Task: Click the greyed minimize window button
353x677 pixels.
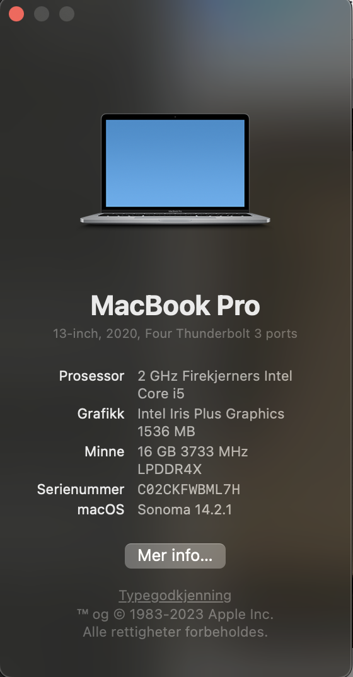Action: point(42,14)
